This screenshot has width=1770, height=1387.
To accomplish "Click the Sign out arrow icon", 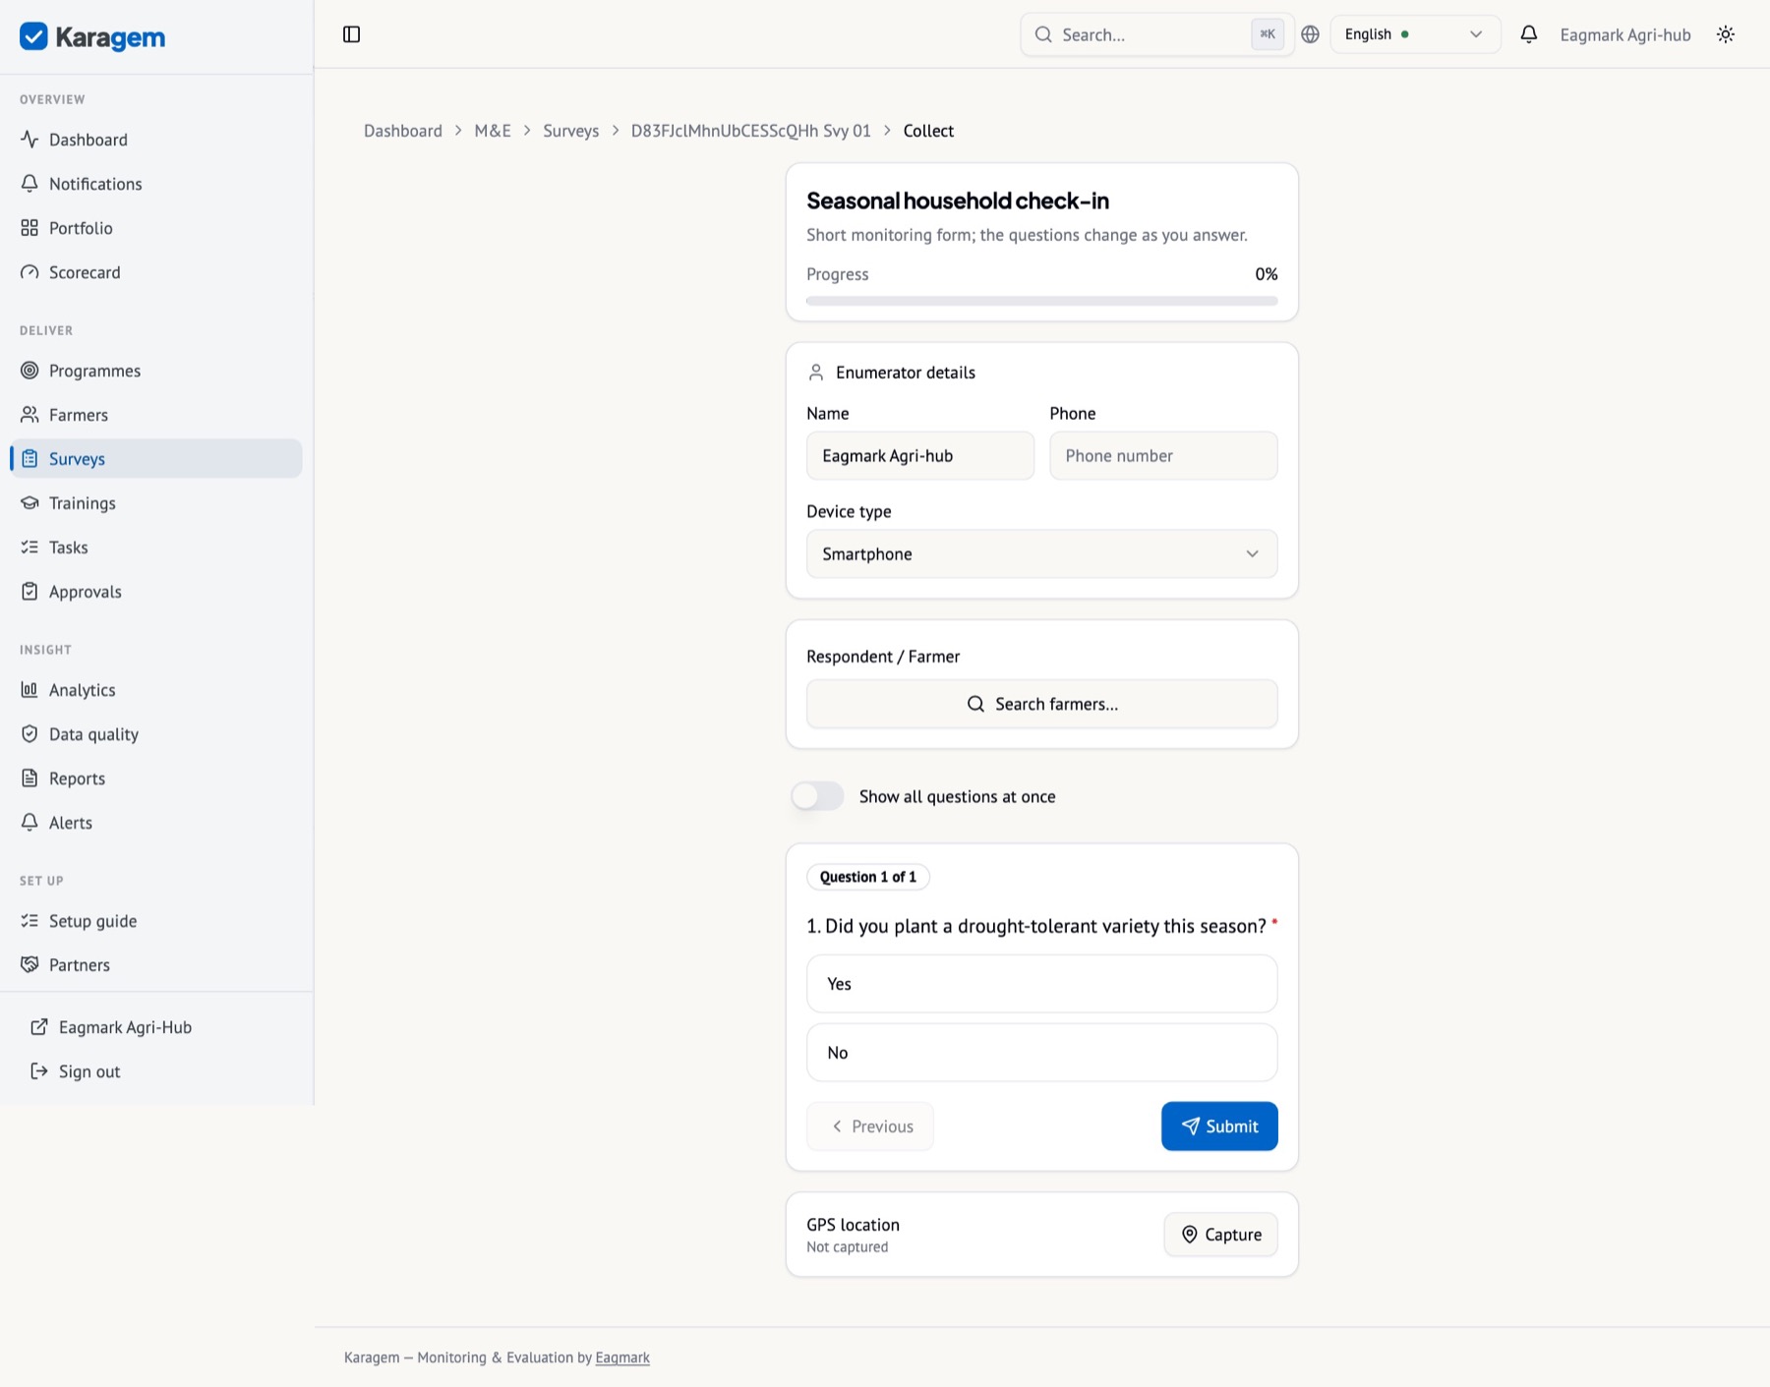I will 39,1071.
